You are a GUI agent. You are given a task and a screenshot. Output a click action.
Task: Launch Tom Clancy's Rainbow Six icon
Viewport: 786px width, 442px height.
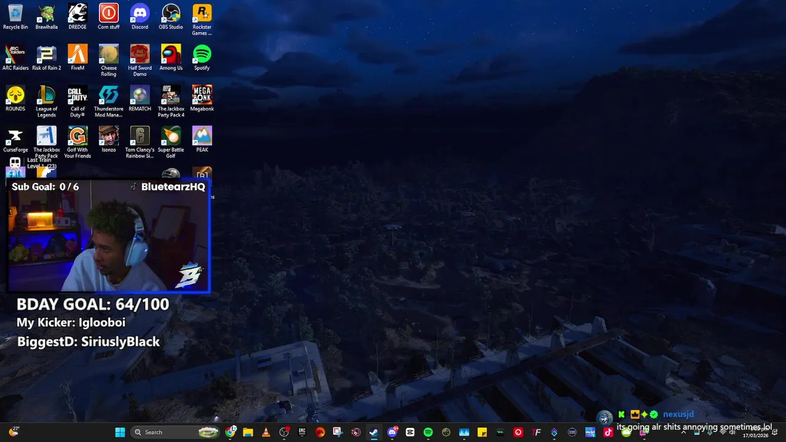(x=139, y=142)
